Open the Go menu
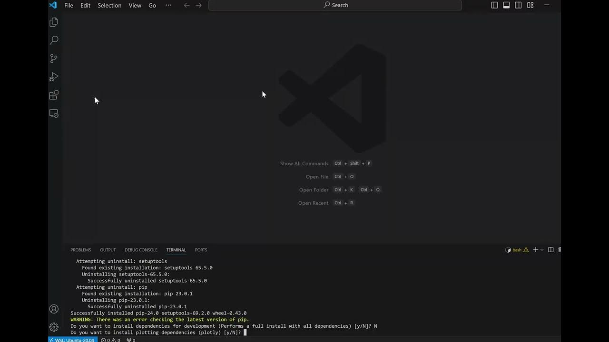Viewport: 609px width, 342px height. click(x=152, y=5)
